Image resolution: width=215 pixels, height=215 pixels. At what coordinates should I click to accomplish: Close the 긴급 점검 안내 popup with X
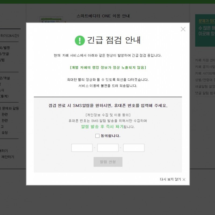pyautogui.click(x=183, y=29)
